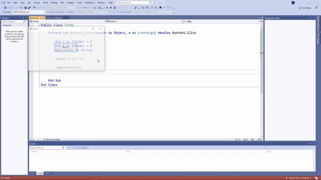The image size is (321, 180).
Task: Click the Type column header in Locals
Action: pos(269,151)
